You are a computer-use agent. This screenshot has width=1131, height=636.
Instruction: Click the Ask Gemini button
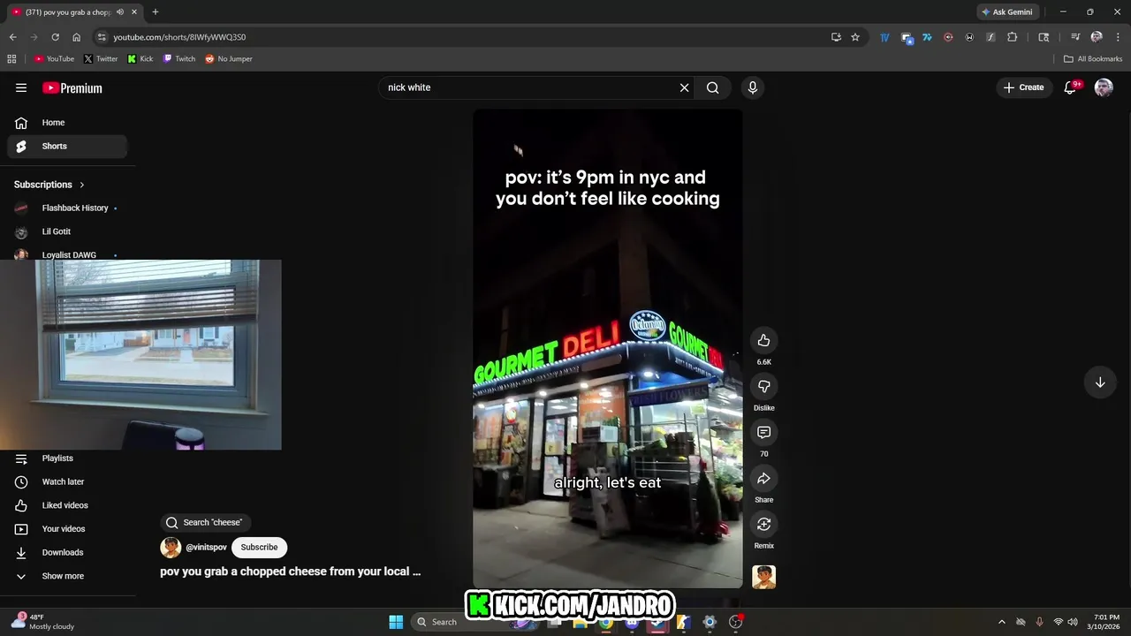pos(1006,12)
